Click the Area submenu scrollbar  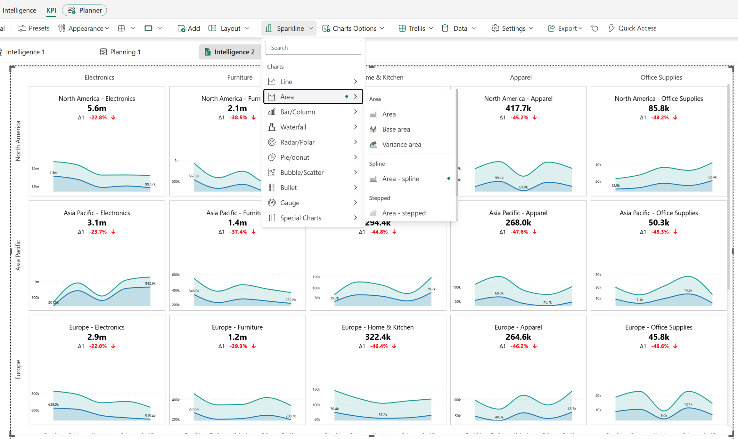point(456,142)
